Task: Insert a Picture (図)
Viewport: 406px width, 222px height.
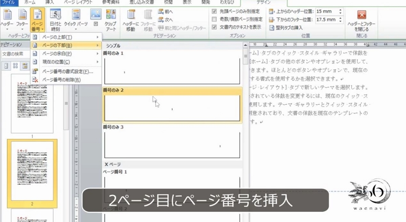Action: [x=96, y=18]
